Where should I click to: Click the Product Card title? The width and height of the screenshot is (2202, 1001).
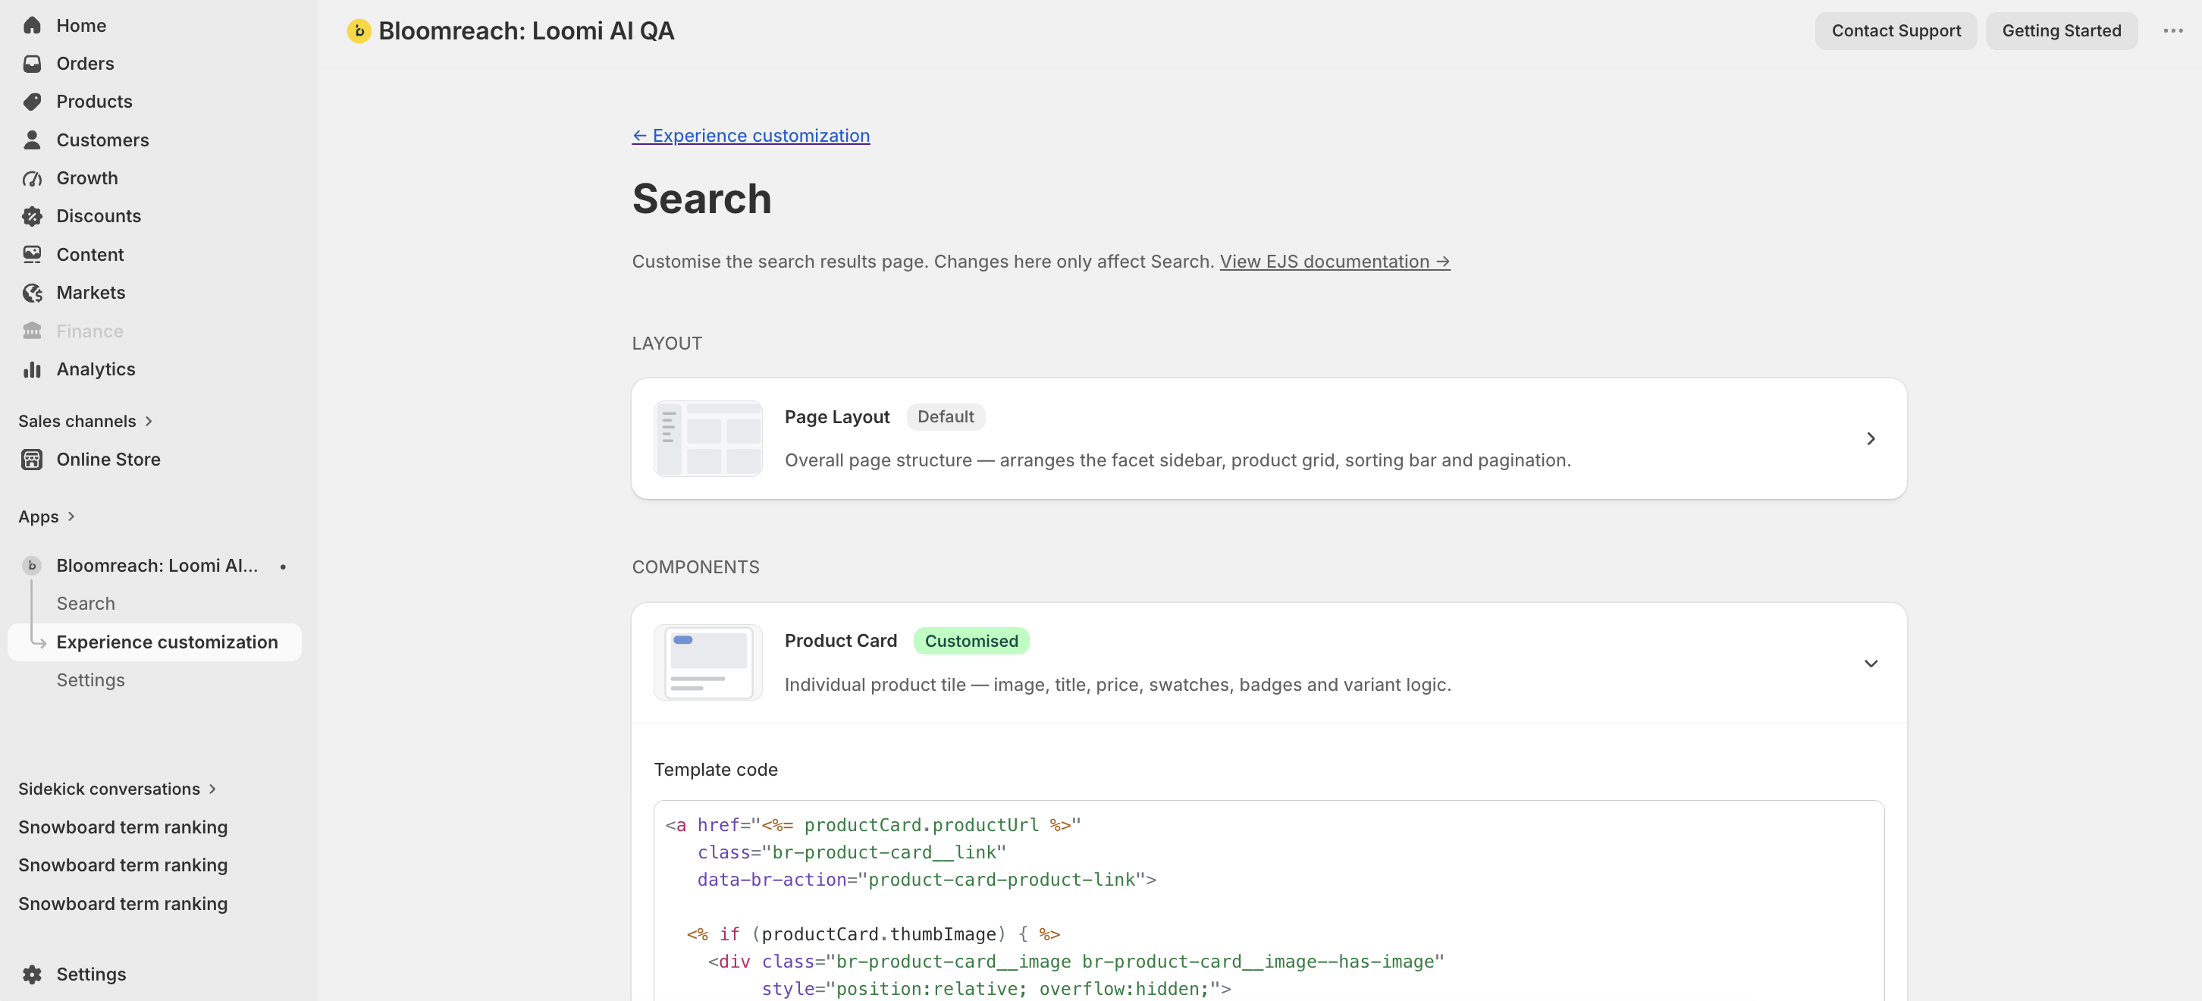tap(840, 640)
